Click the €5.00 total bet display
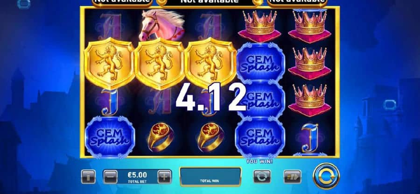 pyautogui.click(x=137, y=177)
